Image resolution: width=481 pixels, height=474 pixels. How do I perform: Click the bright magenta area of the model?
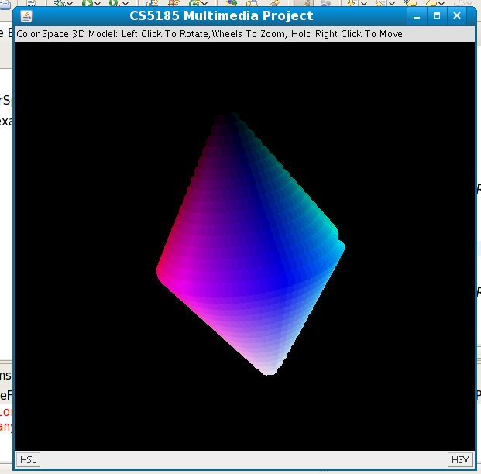coord(174,277)
